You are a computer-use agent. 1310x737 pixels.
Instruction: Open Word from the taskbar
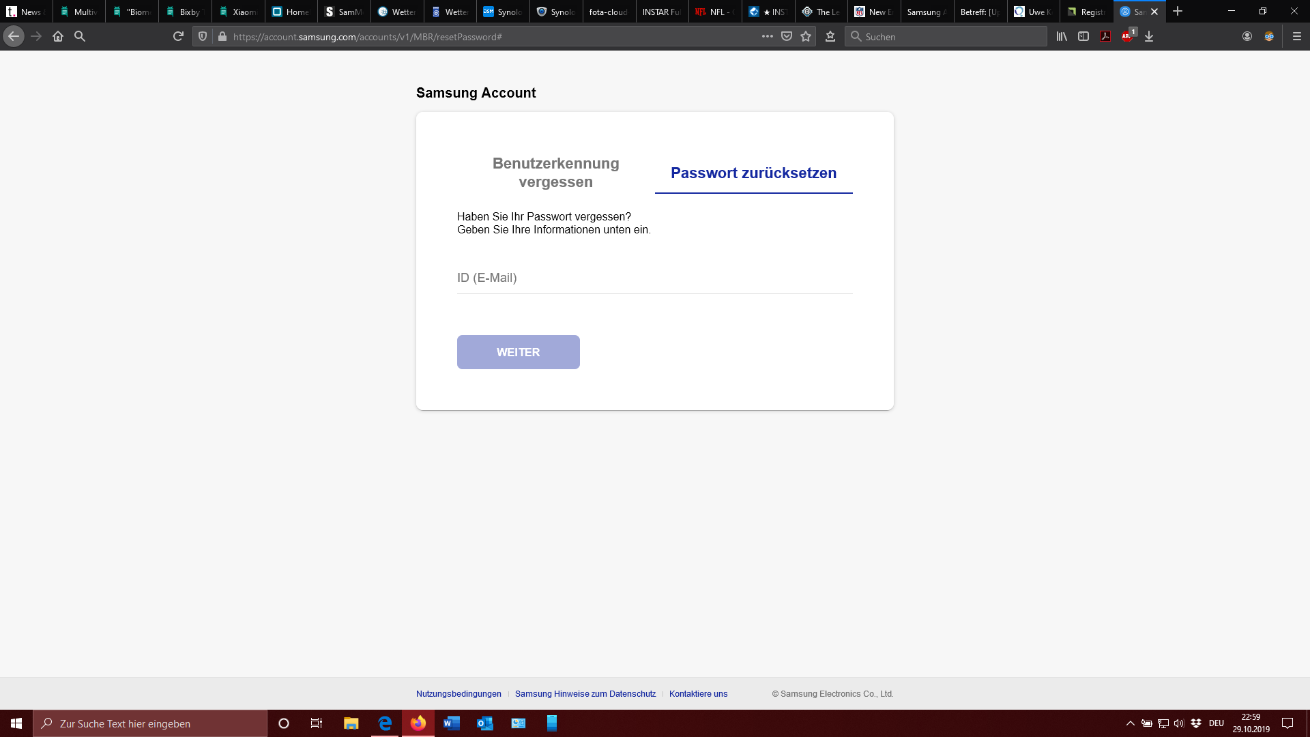452,723
